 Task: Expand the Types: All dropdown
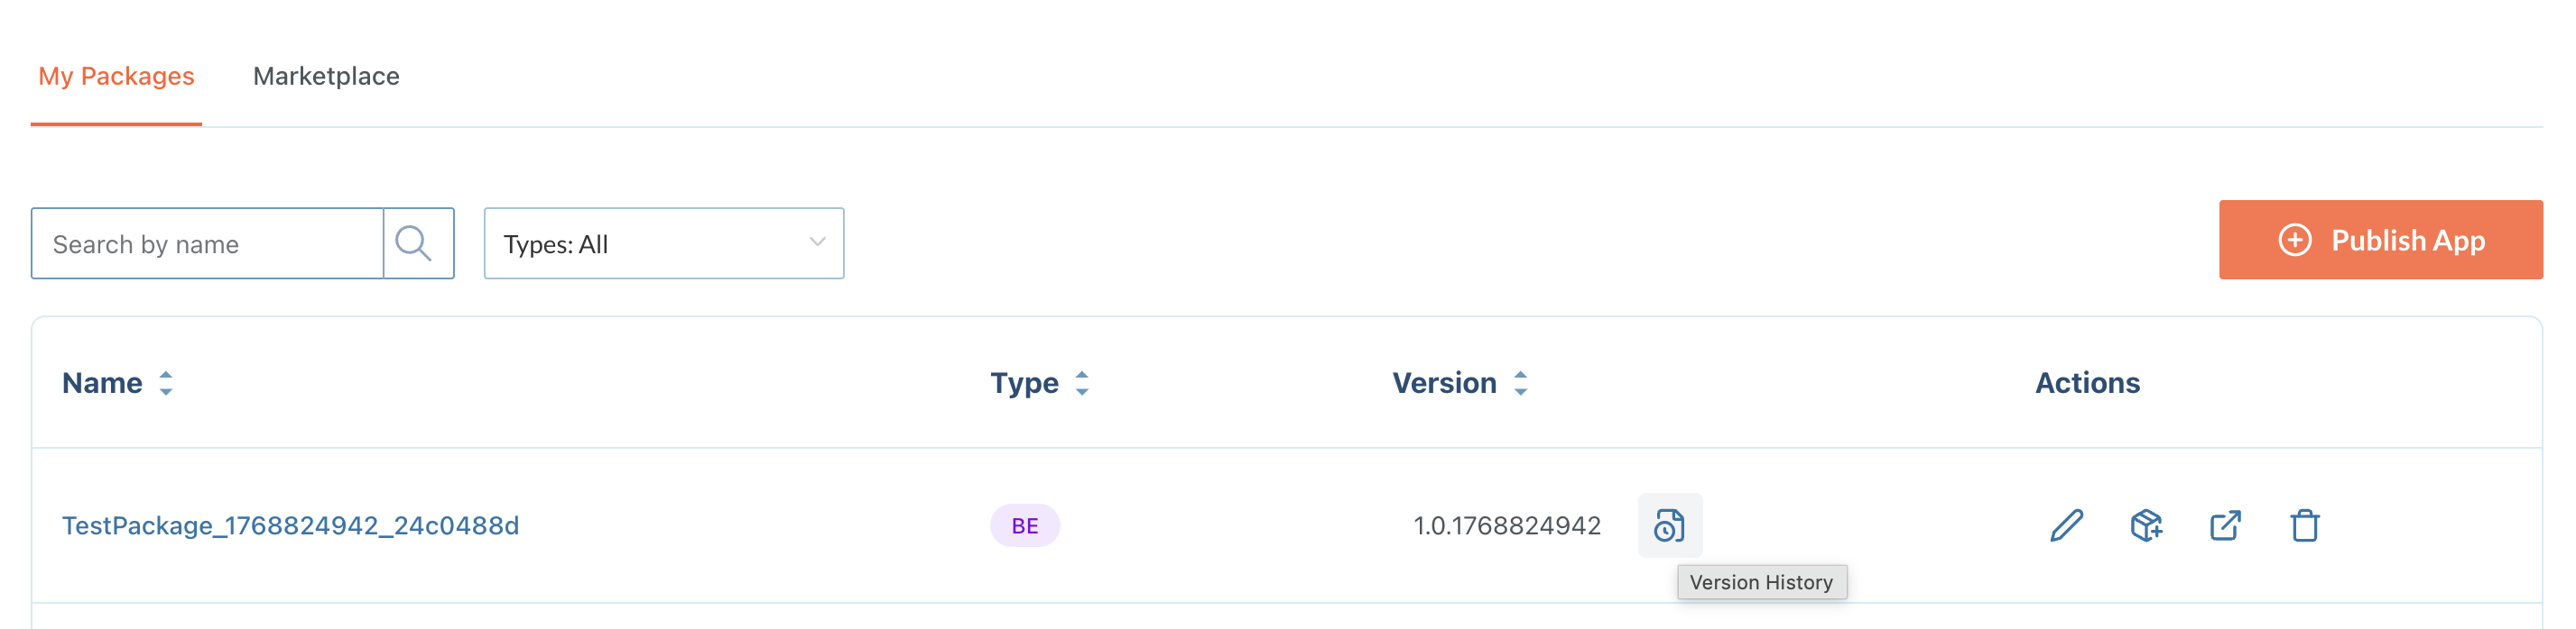[663, 243]
